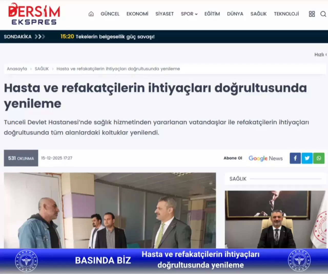Screen dimensions: 328x274
Task: Click the SONDAKİKA arrows icon
Action: (40, 37)
